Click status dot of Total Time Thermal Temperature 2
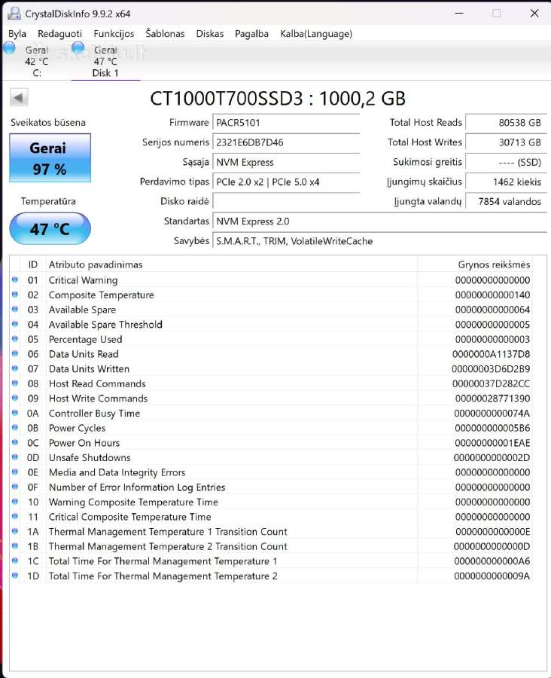This screenshot has height=678, width=551. [15, 576]
